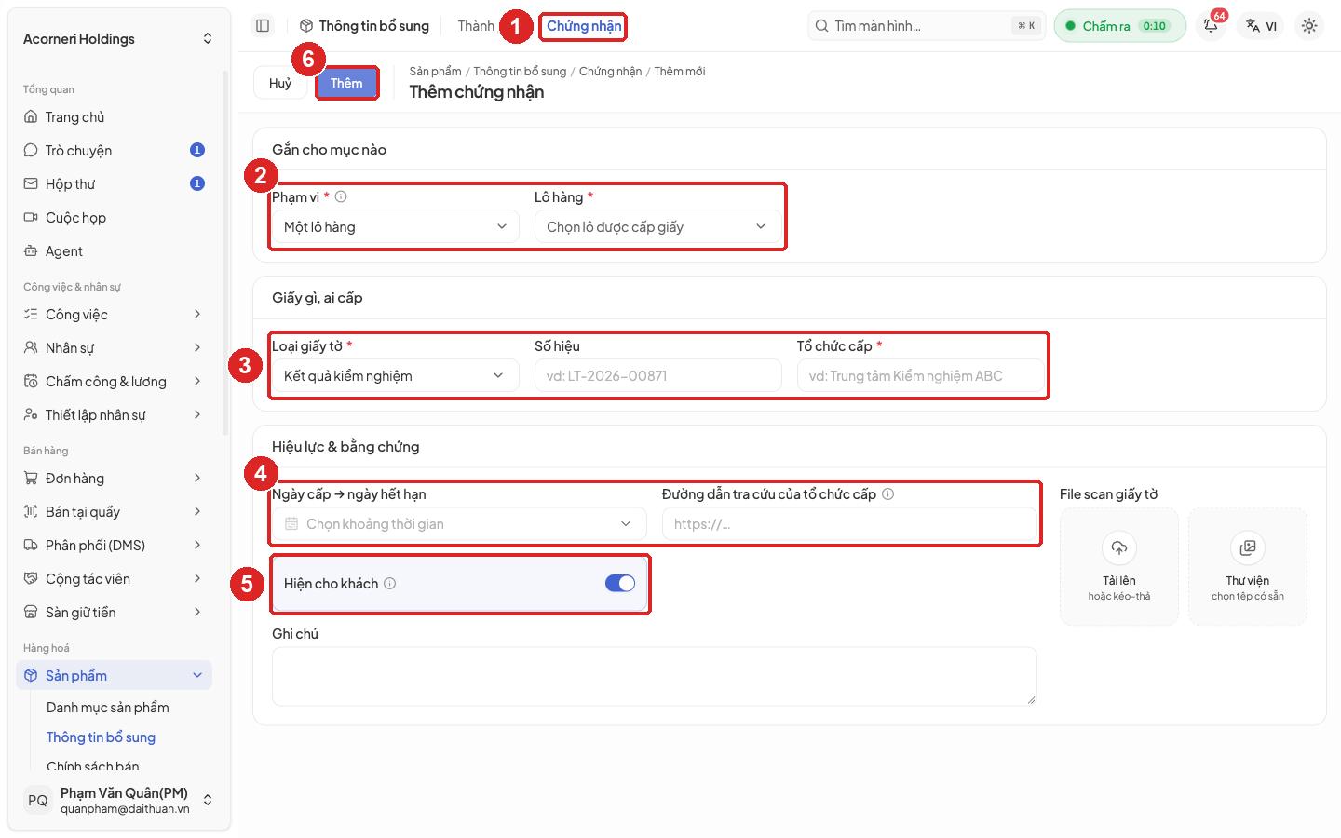Open the Loại giấy tờ dropdown

(x=396, y=376)
